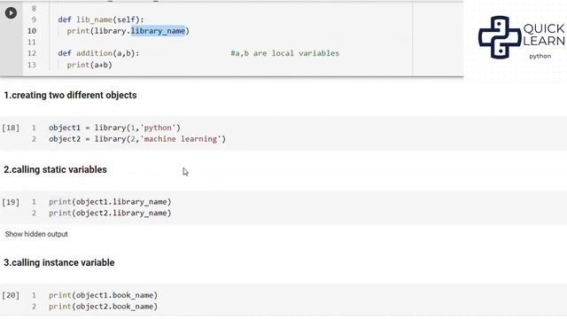Click the highlighted library_name text
Viewport: 567px width, 319px height.
(158, 31)
